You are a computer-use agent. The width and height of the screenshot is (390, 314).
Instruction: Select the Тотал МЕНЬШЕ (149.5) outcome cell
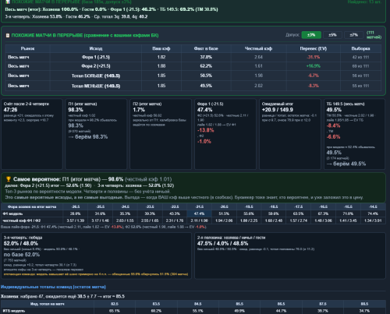[96, 86]
